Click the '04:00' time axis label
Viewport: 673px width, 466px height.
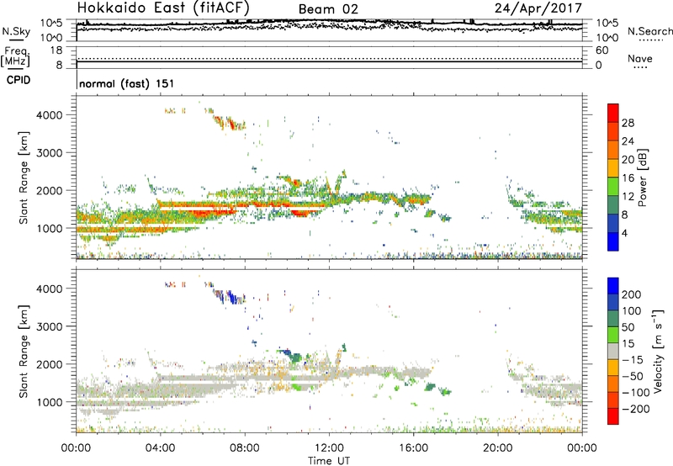[x=160, y=448]
